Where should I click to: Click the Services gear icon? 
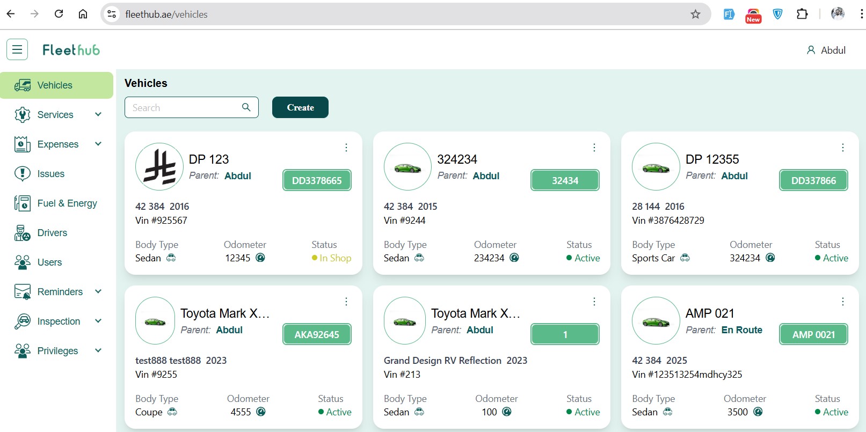[x=23, y=115]
